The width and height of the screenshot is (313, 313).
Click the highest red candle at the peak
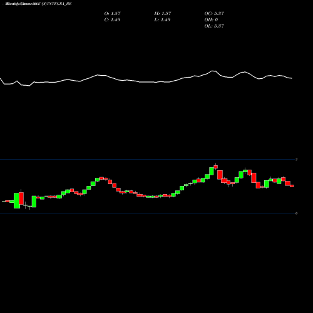point(216,167)
